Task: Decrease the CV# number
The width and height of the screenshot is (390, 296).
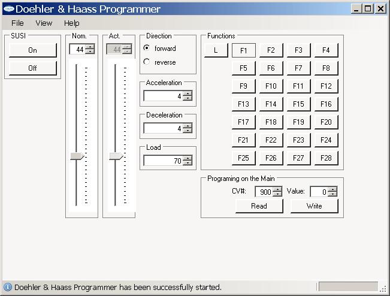Action: pos(277,194)
